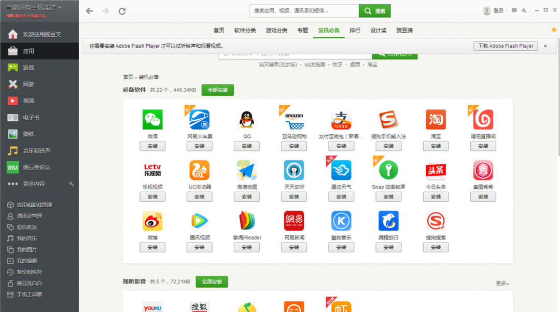The image size is (560, 312).
Task: Select the Taobao (淘宝) app icon
Action: [436, 119]
